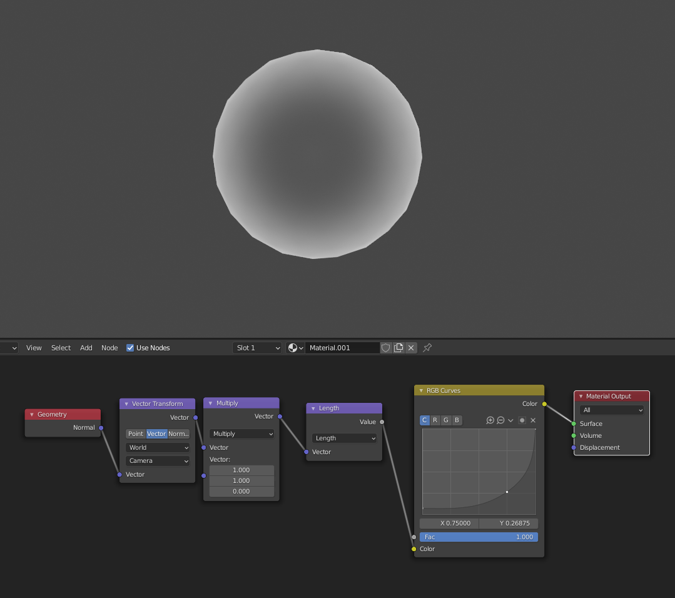Image resolution: width=675 pixels, height=598 pixels.
Task: Collapse the Material Output node
Action: tap(581, 397)
